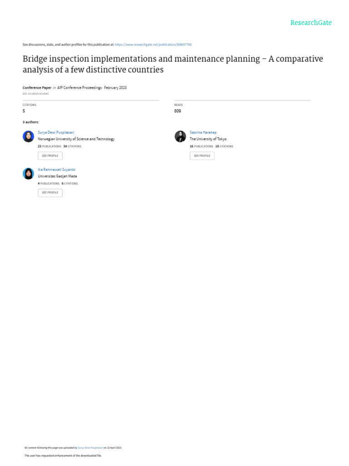Click the uploader name link in footer

90,448
